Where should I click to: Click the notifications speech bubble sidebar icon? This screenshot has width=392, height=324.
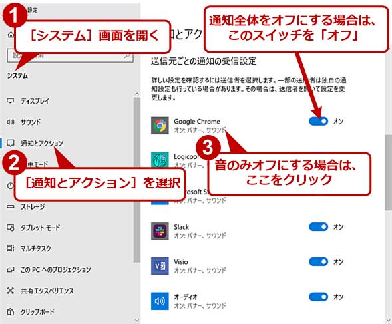coord(10,143)
